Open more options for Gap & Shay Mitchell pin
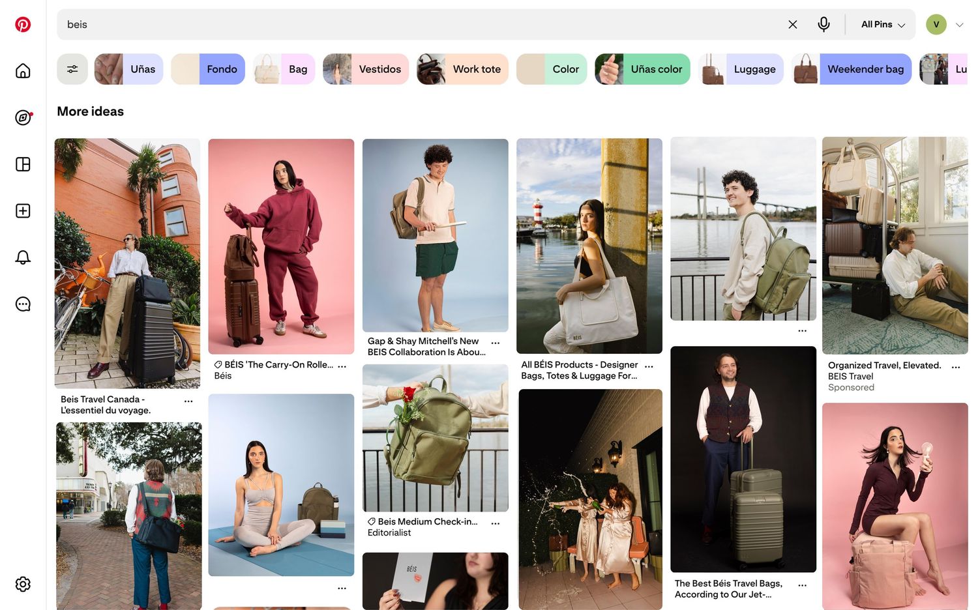The image size is (978, 610). (x=496, y=342)
